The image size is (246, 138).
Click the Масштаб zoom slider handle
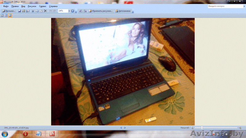[x=202, y=128]
